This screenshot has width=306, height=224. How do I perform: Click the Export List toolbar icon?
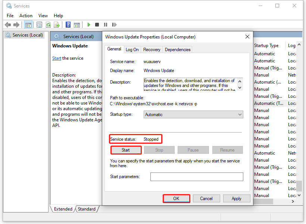57,25
